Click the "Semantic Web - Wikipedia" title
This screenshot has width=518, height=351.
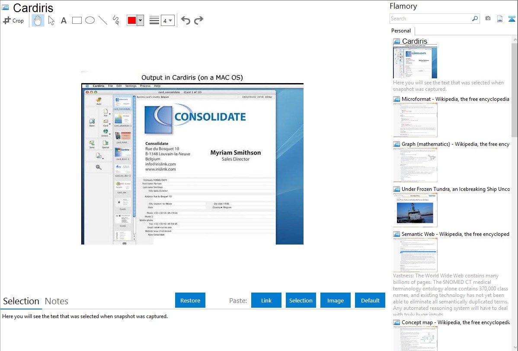[x=456, y=234]
